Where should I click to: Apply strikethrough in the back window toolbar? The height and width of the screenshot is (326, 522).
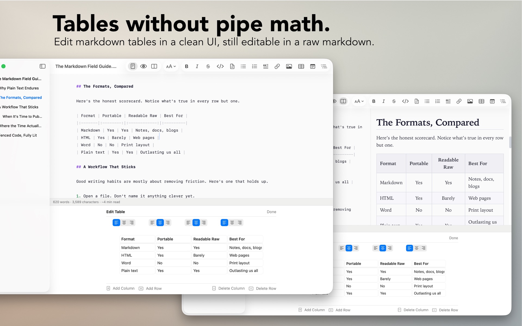tap(394, 101)
